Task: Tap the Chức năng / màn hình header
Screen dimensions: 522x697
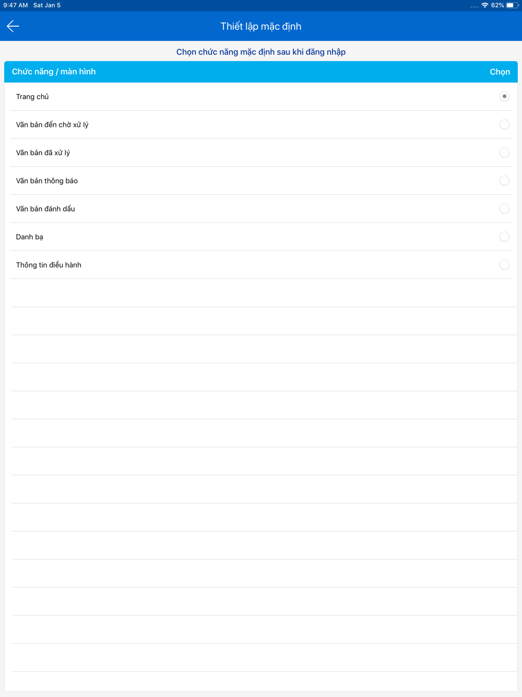Action: 54,72
